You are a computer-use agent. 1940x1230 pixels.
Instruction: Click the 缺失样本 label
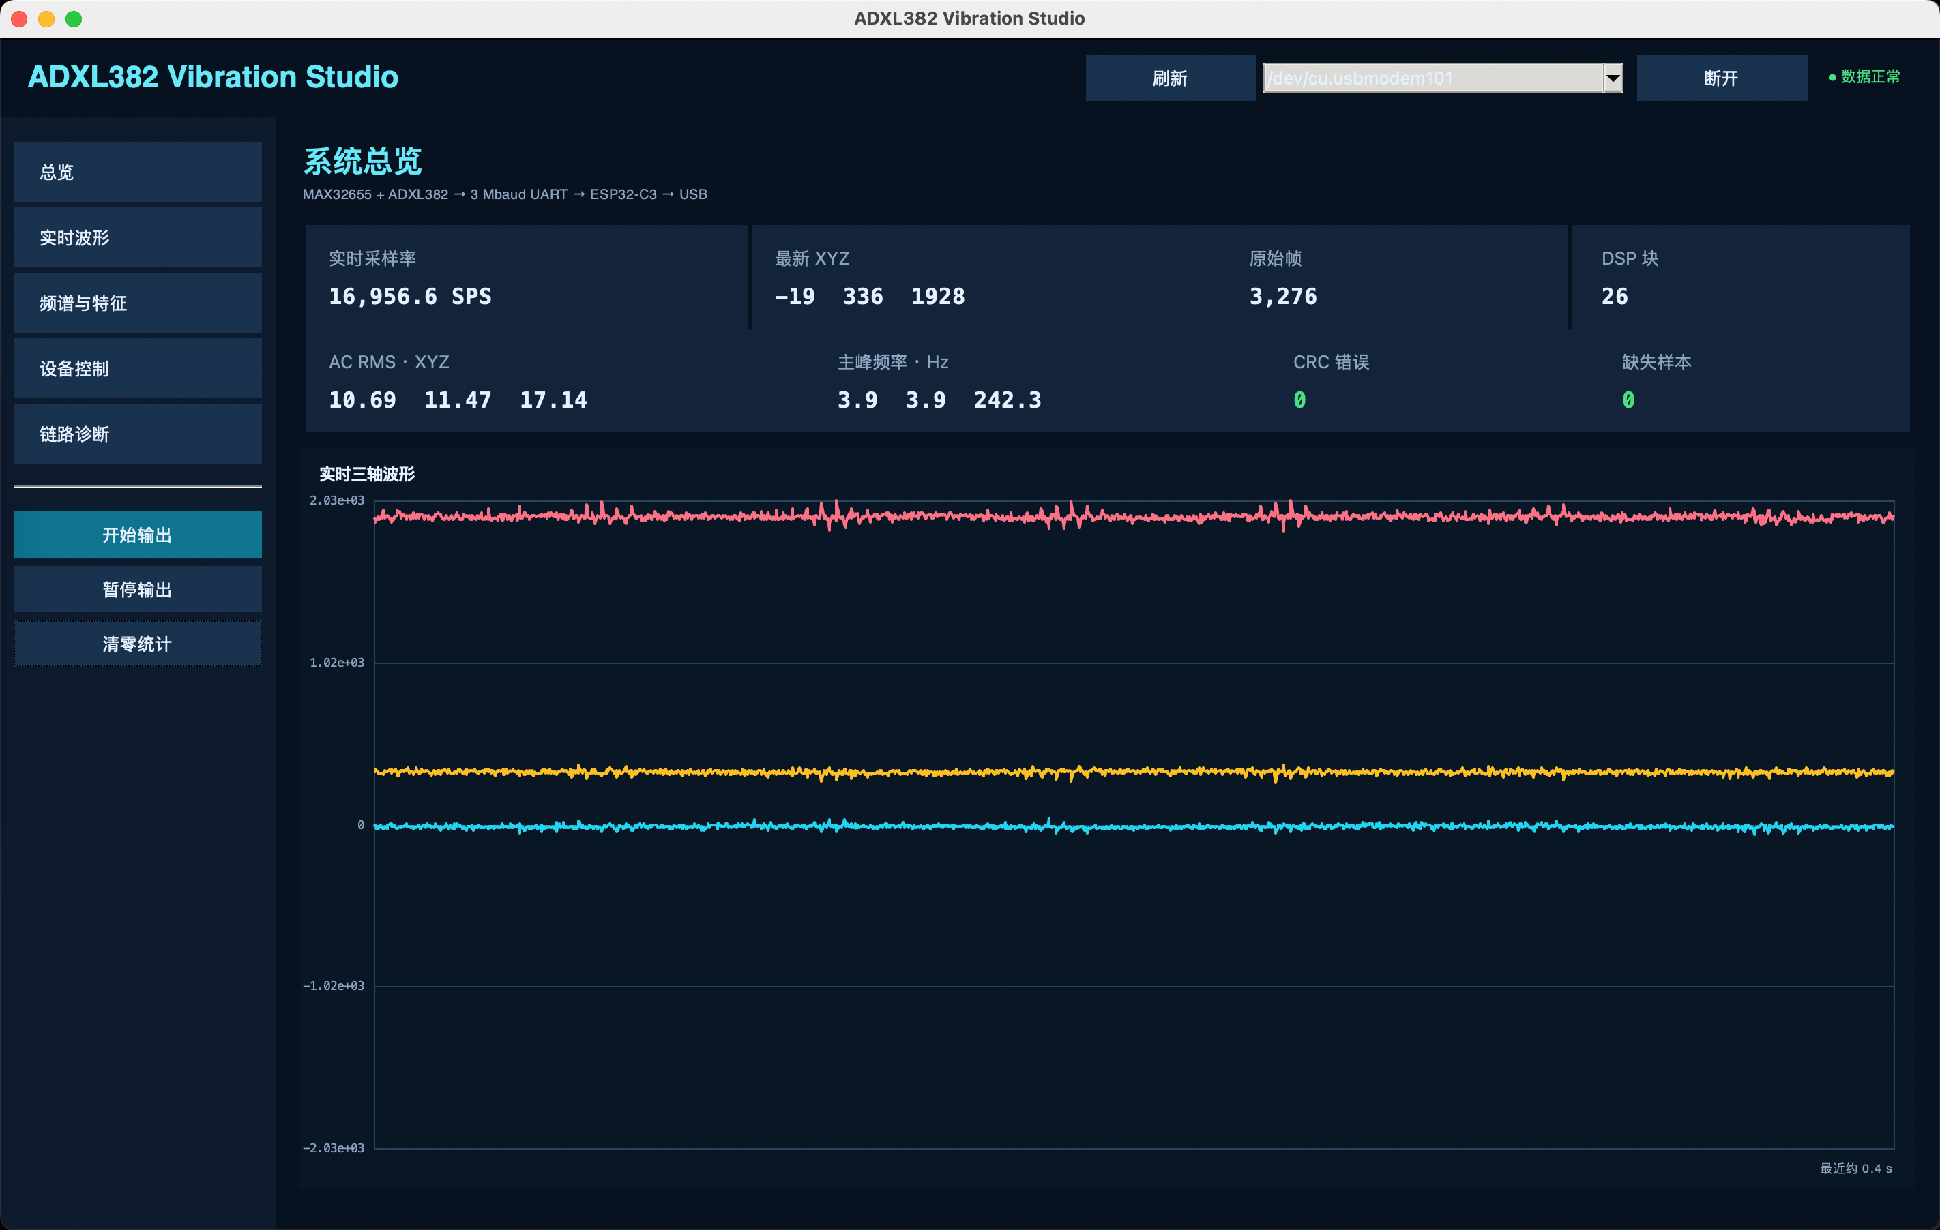(x=1656, y=361)
